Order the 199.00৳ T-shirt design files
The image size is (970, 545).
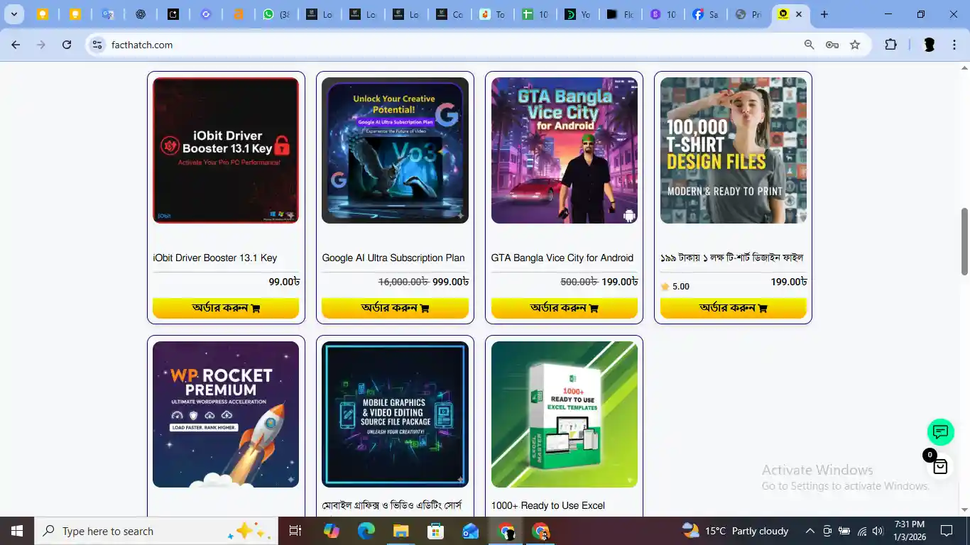(x=734, y=308)
